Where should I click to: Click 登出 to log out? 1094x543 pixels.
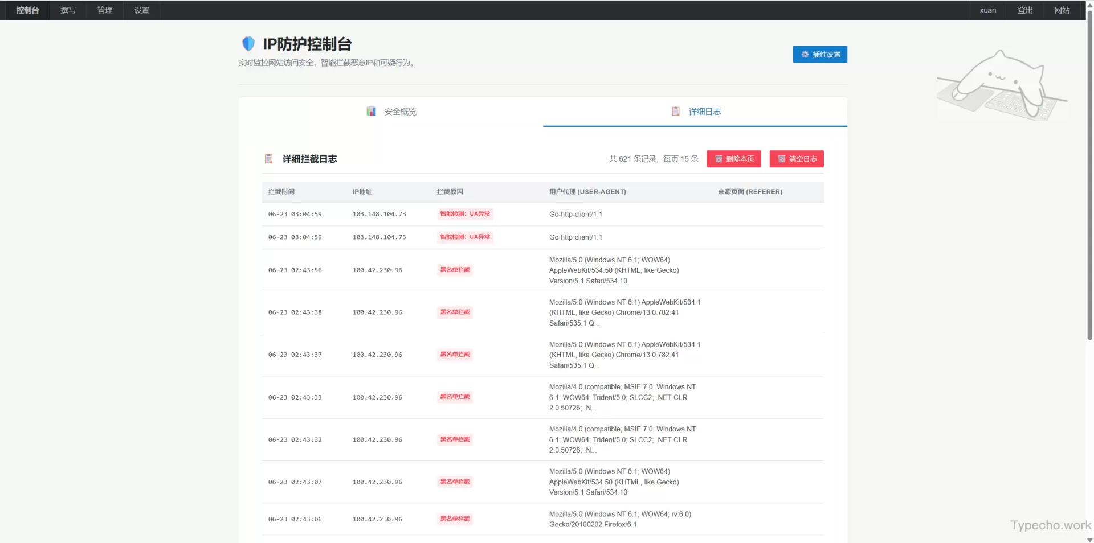click(1025, 10)
